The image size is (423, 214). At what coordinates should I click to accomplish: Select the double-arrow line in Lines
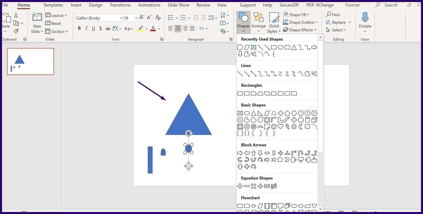coord(253,74)
